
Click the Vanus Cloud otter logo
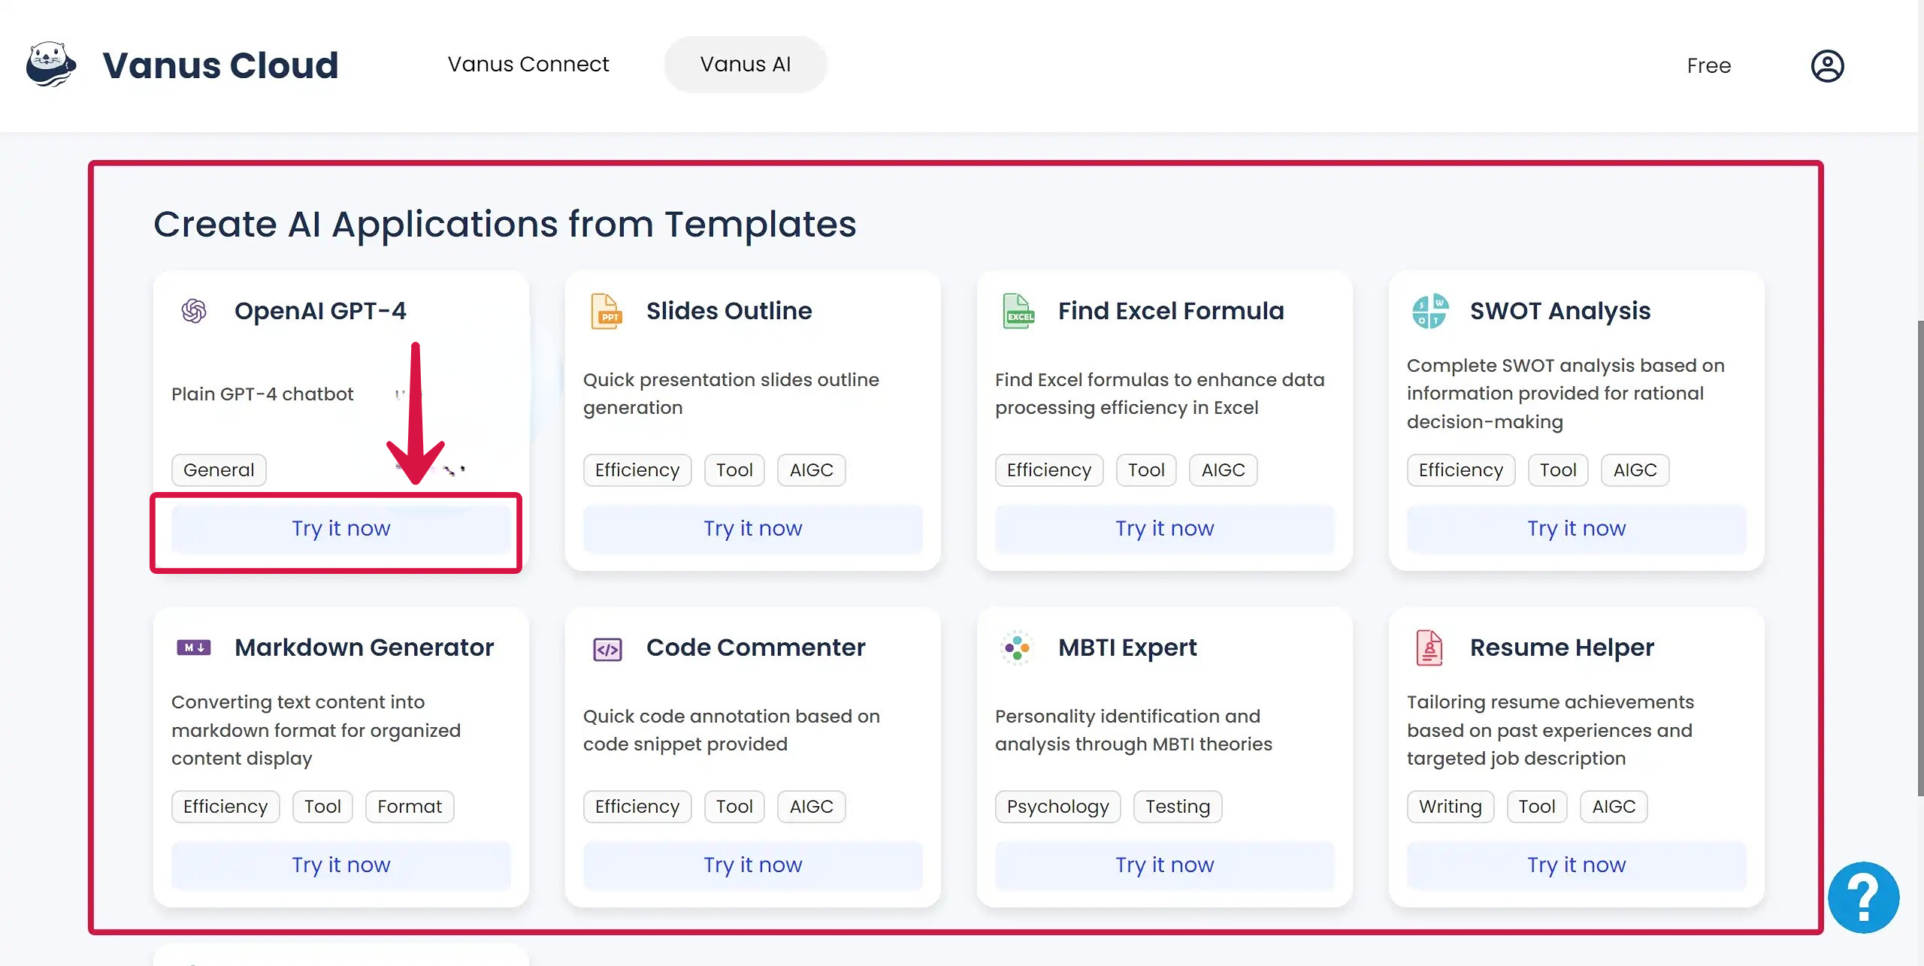pos(51,65)
